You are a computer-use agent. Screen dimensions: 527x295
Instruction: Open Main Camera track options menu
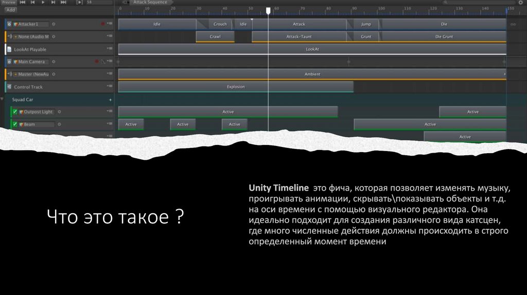[x=110, y=61]
